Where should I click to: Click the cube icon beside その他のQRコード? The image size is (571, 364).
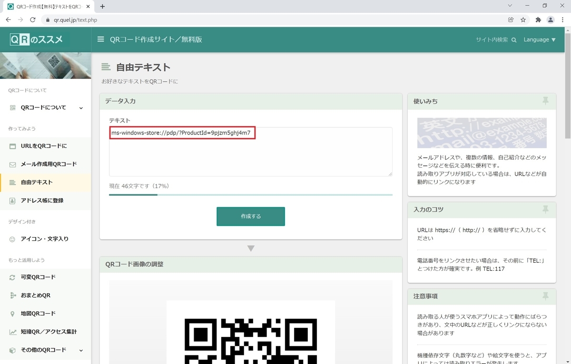tap(13, 350)
